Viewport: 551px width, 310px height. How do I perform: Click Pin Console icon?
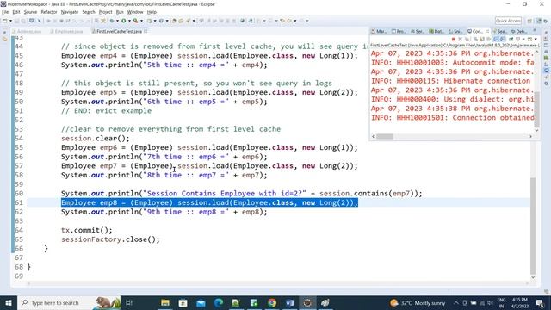511,39
